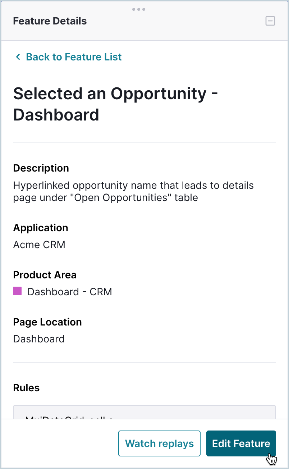The width and height of the screenshot is (289, 469).
Task: Click the Page Location label
Action: tap(47, 322)
